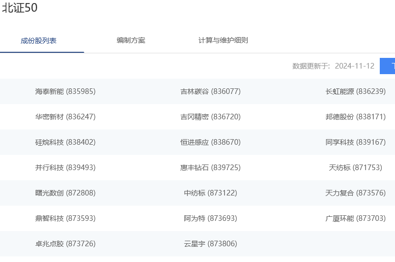Image resolution: width=395 pixels, height=262 pixels.
Task: Switch to the 编制方案 tab
Action: 131,40
